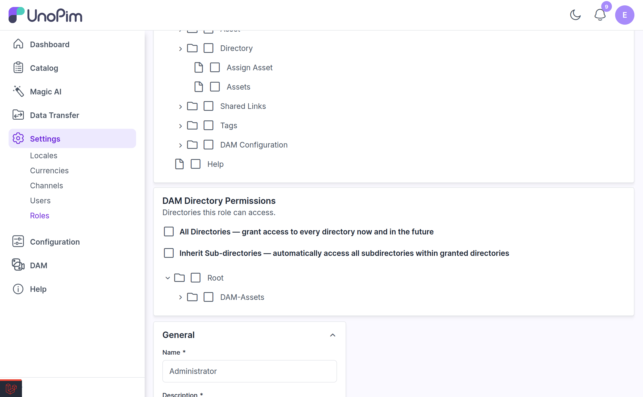The height and width of the screenshot is (397, 643).
Task: Open the Laravel debug bar icon
Action: click(x=11, y=388)
